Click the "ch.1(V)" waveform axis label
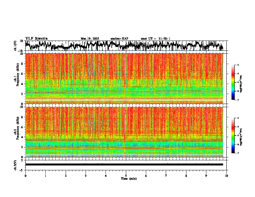Screen dimensions: 255x197 [15, 46]
